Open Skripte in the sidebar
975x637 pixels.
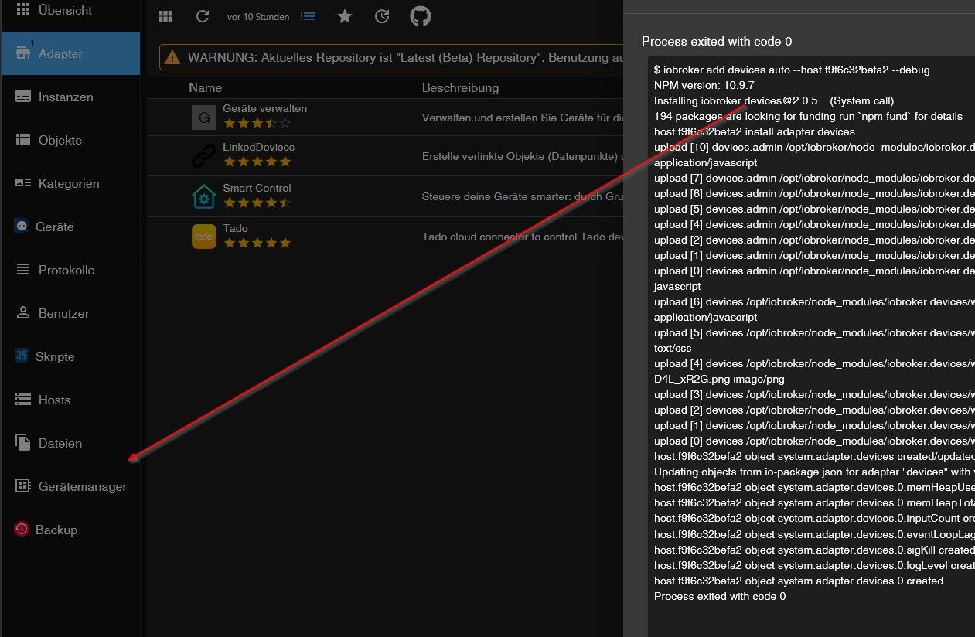[x=70, y=356]
